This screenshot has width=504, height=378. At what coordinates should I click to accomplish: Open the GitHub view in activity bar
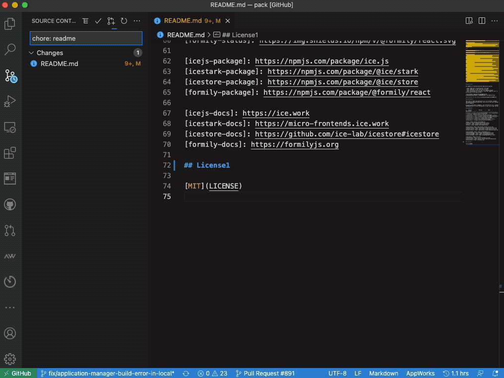click(x=10, y=205)
